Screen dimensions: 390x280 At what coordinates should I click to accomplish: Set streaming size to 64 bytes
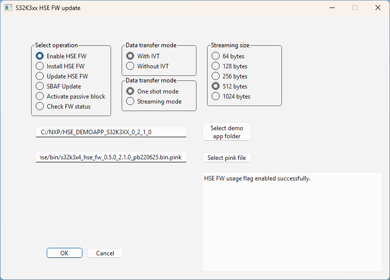coord(216,56)
